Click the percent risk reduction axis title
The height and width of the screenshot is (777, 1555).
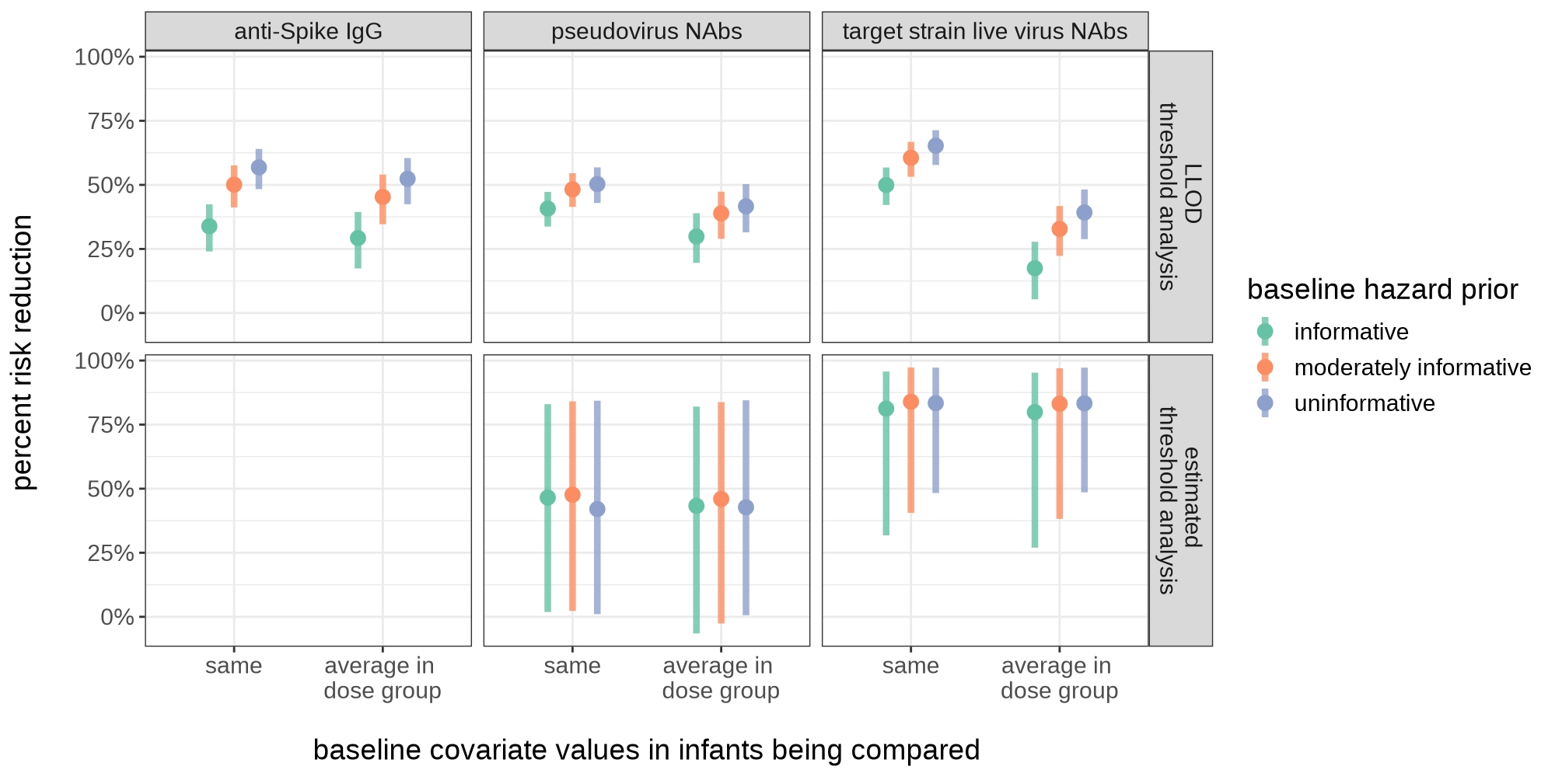23,352
